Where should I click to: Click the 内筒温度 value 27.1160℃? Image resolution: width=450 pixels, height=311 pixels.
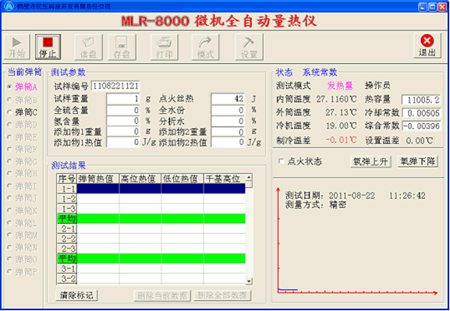pyautogui.click(x=337, y=100)
